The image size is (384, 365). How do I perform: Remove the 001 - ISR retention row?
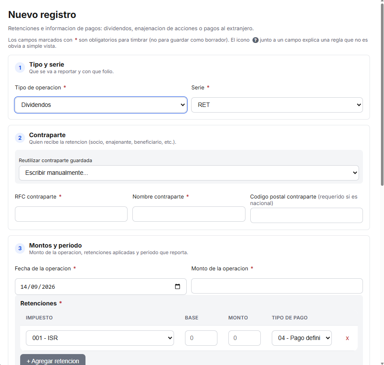click(x=347, y=338)
